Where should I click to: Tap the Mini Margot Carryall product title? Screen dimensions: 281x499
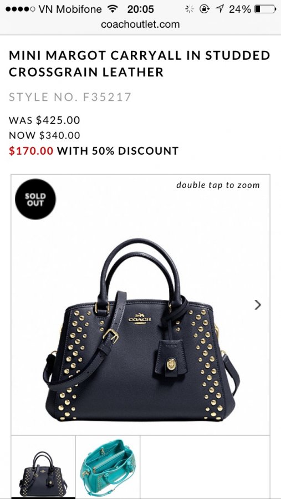139,64
